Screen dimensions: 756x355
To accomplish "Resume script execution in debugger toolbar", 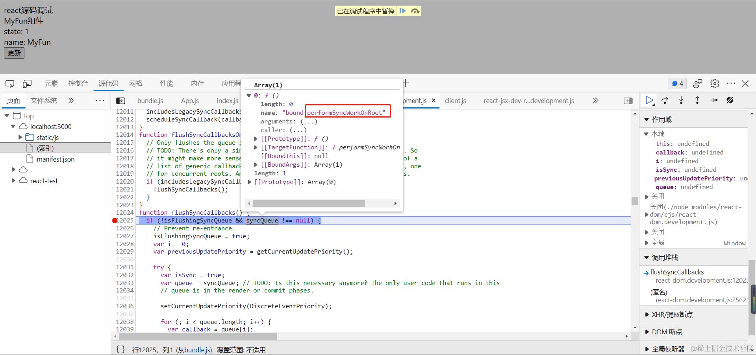I will [x=649, y=100].
